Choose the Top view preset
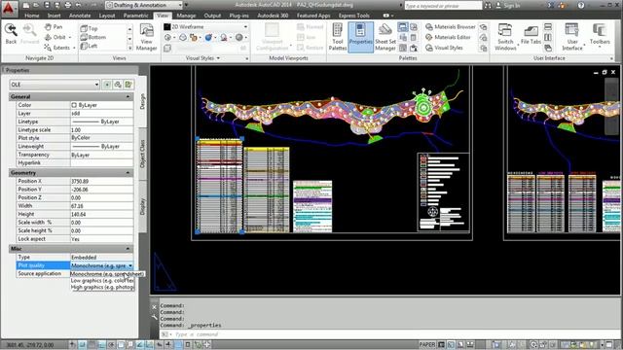Viewport: 623px width, 350px height. (89, 28)
